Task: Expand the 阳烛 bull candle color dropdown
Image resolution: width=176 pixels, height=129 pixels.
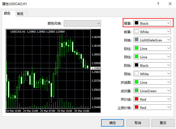Action: click(152, 65)
